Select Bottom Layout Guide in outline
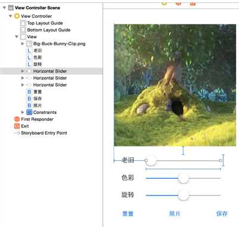The image size is (239, 227). 49,30
